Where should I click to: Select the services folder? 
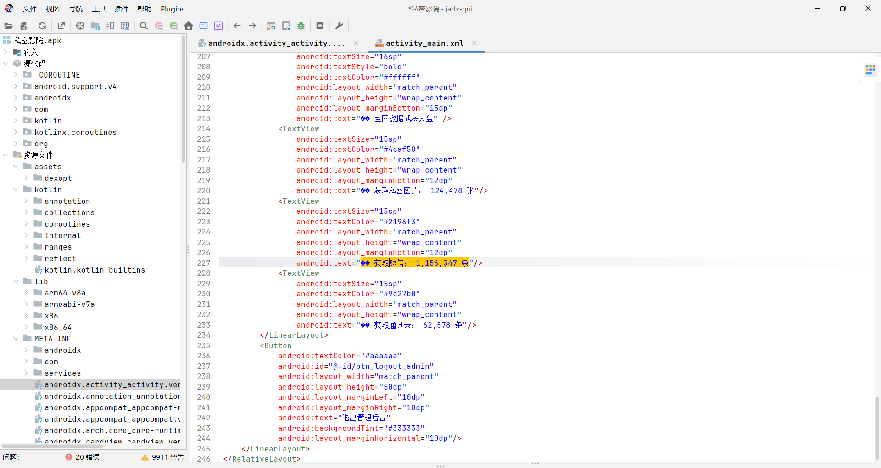pyautogui.click(x=62, y=373)
